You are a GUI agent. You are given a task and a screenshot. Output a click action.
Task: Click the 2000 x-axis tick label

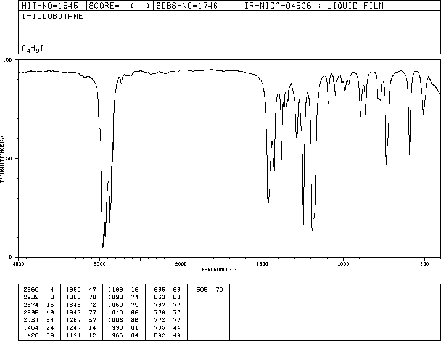point(181,264)
